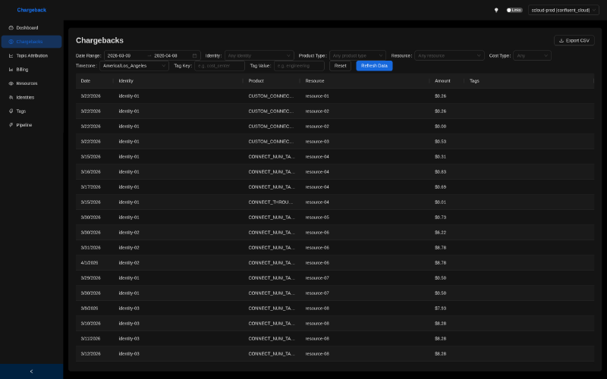Open the Identities menu item
Viewport: 607px width, 379px height.
(x=31, y=98)
